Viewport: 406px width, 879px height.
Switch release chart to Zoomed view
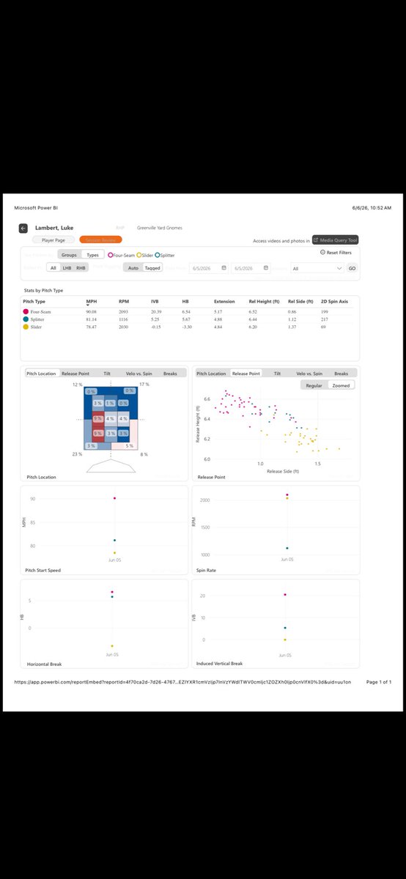(342, 385)
